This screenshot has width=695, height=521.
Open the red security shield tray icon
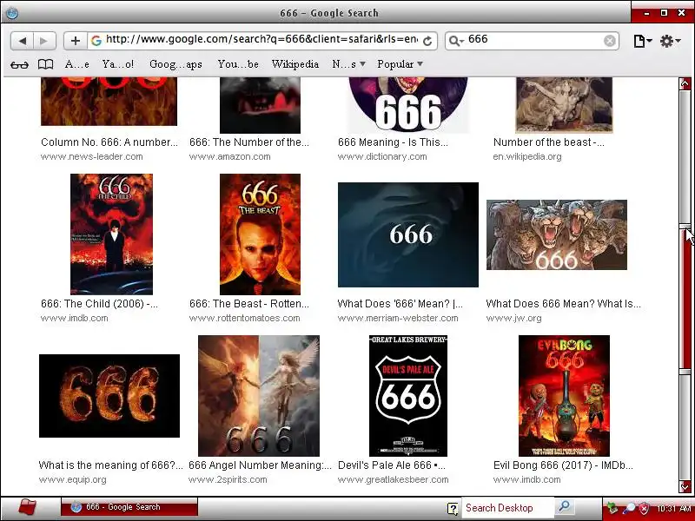[644, 508]
